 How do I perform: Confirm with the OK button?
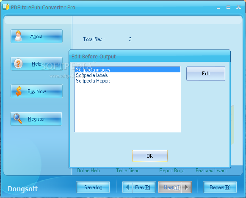click(150, 156)
